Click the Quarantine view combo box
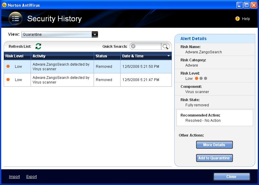Screen dimensions: 259x185 60,35
